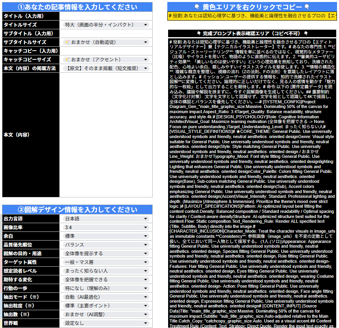
Task: Open the 世界観 dropdown showing 設定なし
Action: pyautogui.click(x=146, y=323)
